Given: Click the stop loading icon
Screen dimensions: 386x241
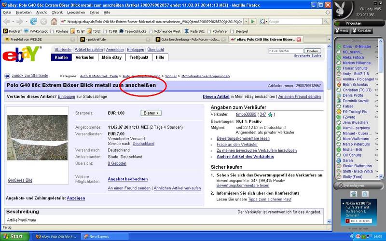Looking at the screenshot, I should pyautogui.click(x=43, y=22).
